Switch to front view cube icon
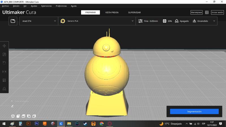This screenshot has width=226, height=127. 18,116
